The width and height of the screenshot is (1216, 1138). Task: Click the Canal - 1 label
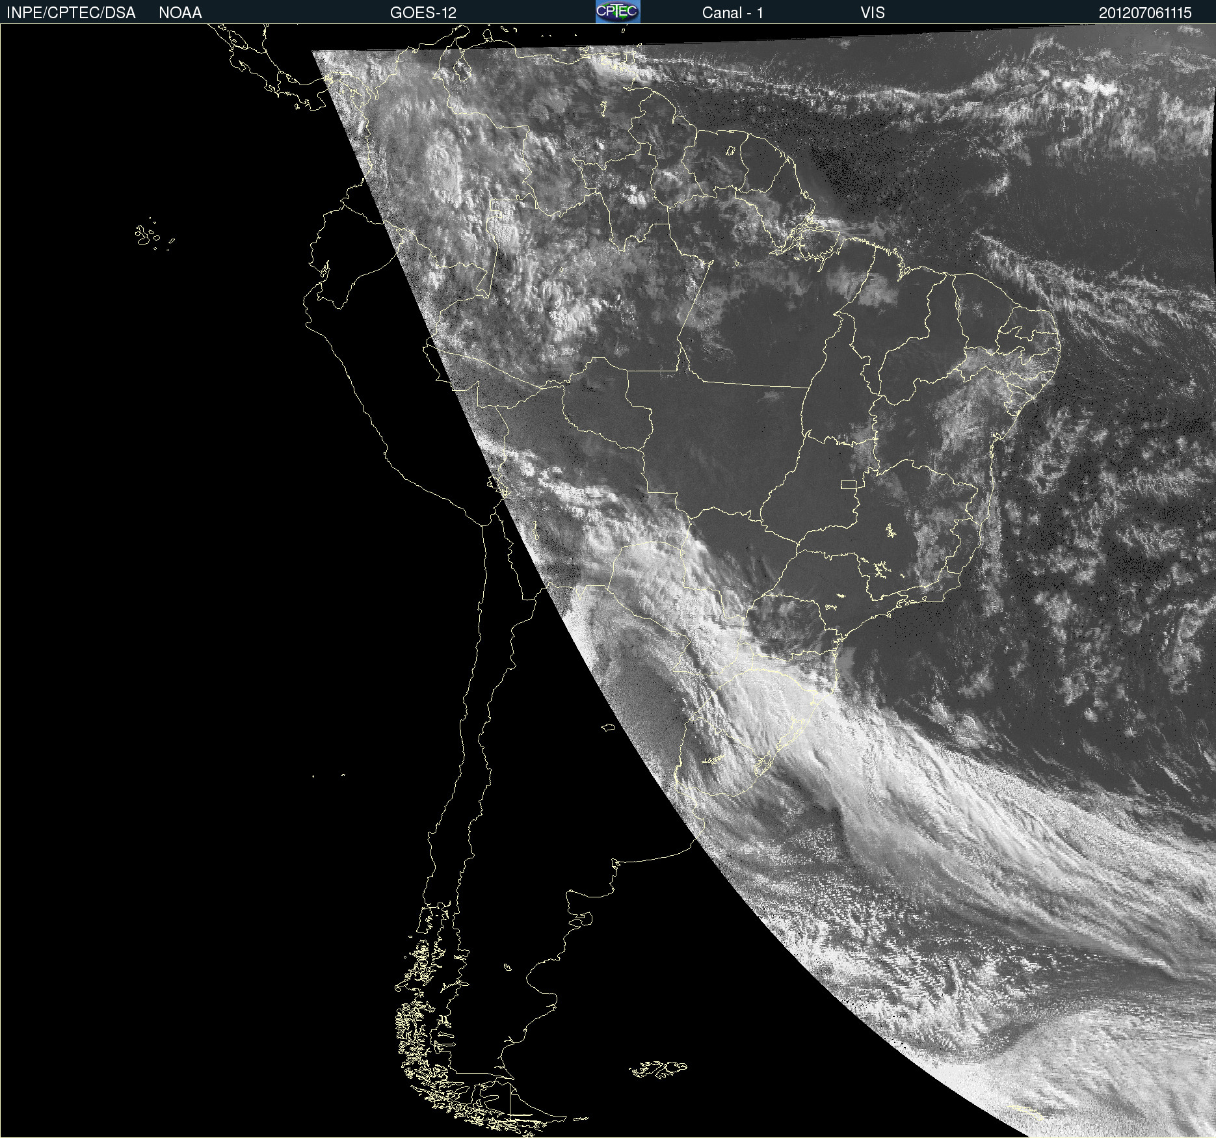pyautogui.click(x=733, y=13)
